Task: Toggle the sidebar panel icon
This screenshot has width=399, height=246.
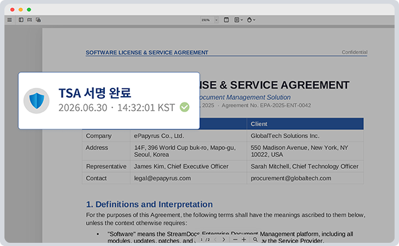Action: 21,20
